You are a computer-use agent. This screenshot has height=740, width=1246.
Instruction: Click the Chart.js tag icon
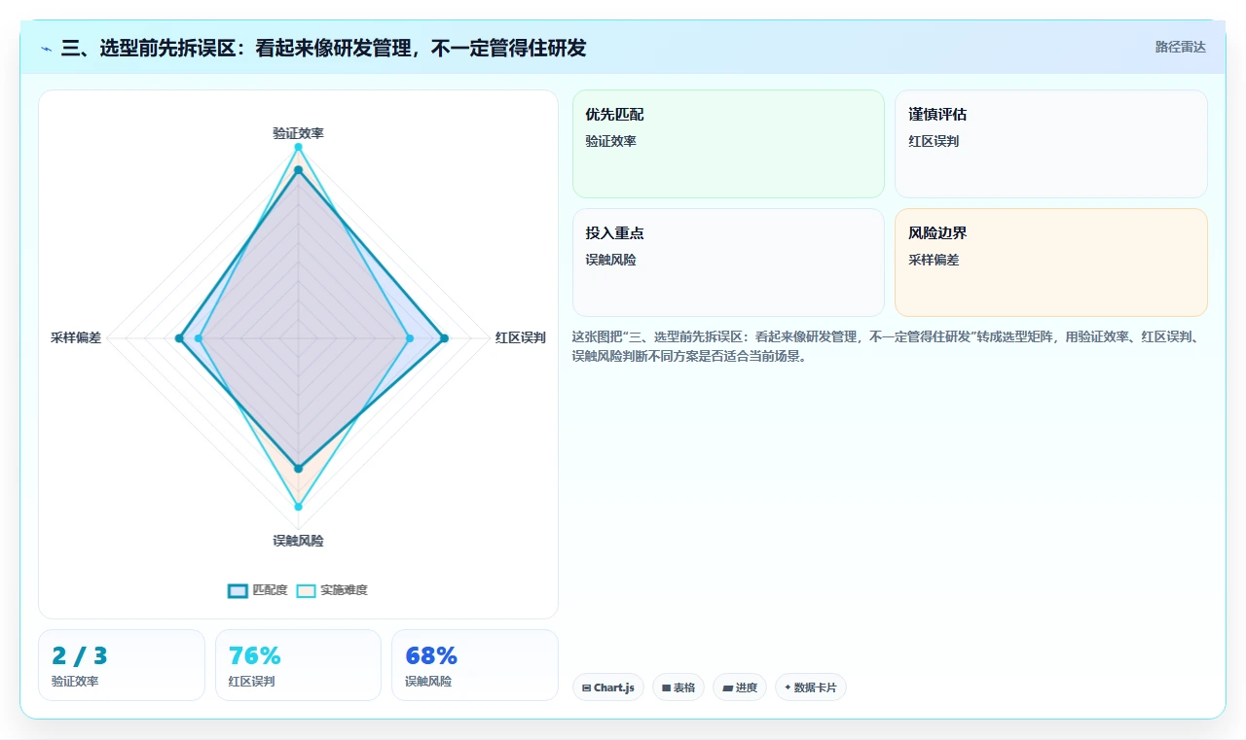pyautogui.click(x=586, y=687)
